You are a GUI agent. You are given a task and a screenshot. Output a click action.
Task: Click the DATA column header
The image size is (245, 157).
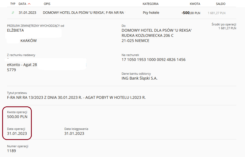(22, 4)
